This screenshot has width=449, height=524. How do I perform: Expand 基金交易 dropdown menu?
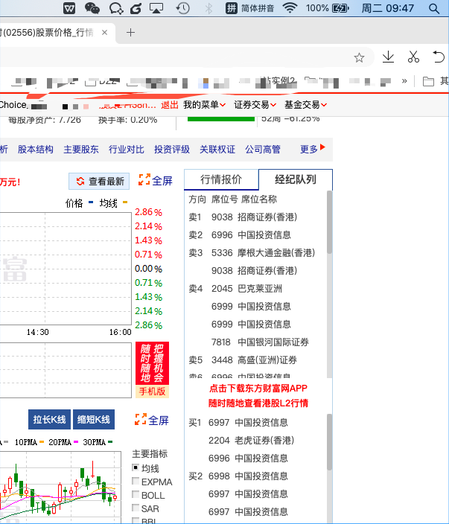tap(305, 105)
